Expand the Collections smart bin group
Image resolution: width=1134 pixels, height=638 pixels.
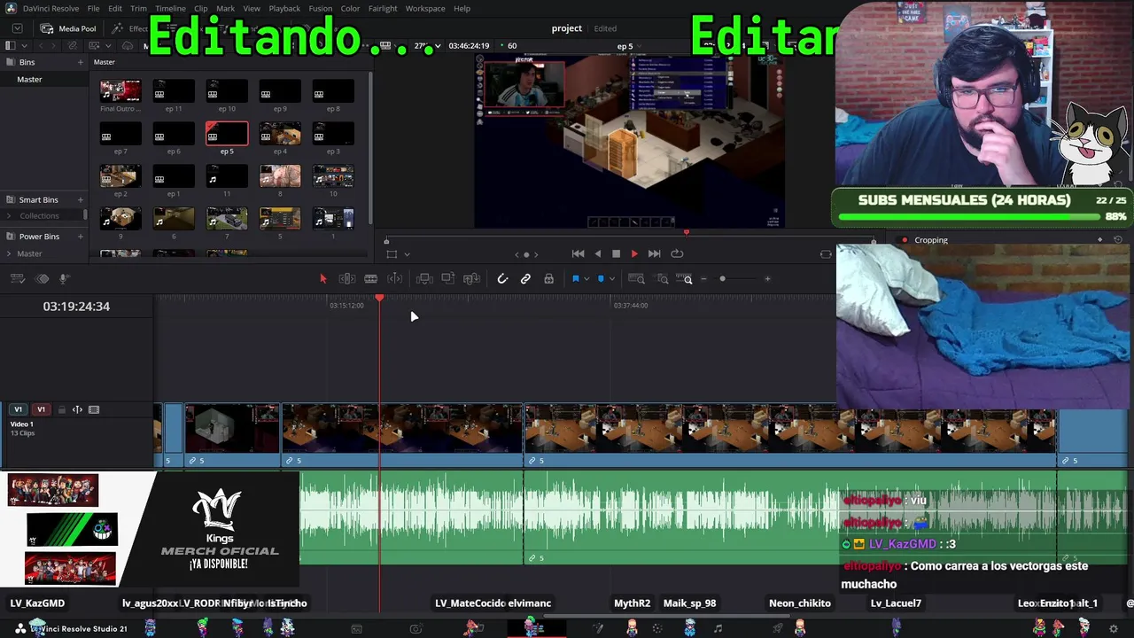click(x=9, y=216)
